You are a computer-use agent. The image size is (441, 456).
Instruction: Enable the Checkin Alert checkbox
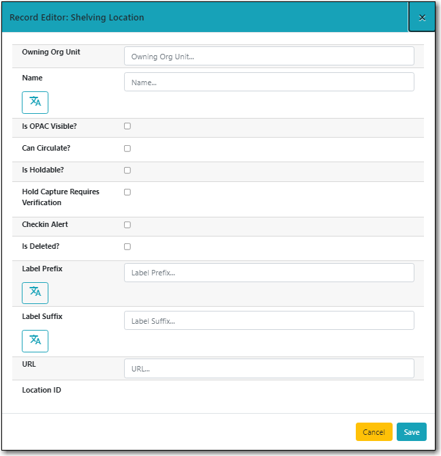[x=127, y=225]
